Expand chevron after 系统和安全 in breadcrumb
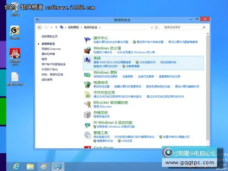The height and width of the screenshot is (171, 228). click(100, 27)
